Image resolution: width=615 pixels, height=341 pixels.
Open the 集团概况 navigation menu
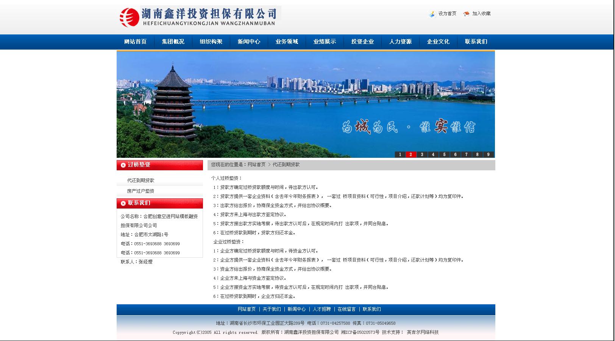click(173, 42)
